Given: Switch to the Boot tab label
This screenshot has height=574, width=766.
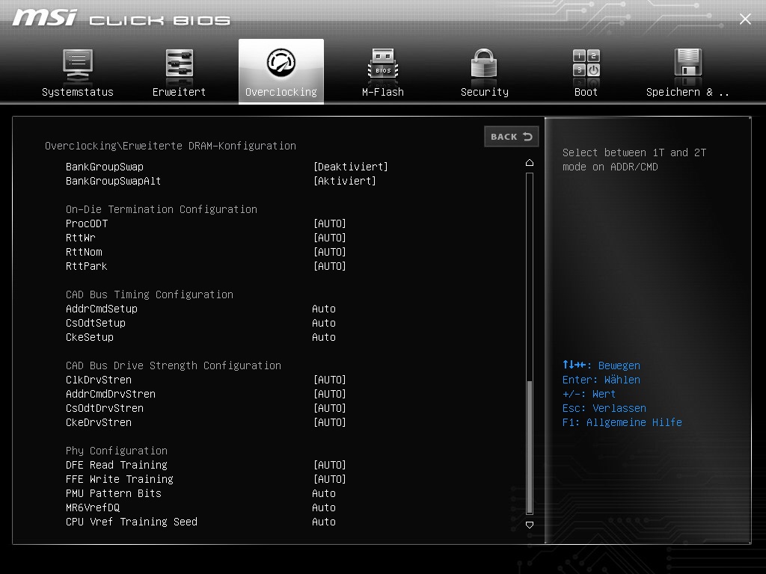Looking at the screenshot, I should [586, 92].
